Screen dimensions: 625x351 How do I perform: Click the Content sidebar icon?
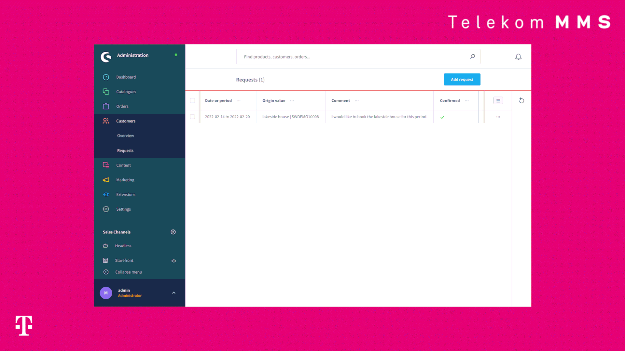point(106,165)
